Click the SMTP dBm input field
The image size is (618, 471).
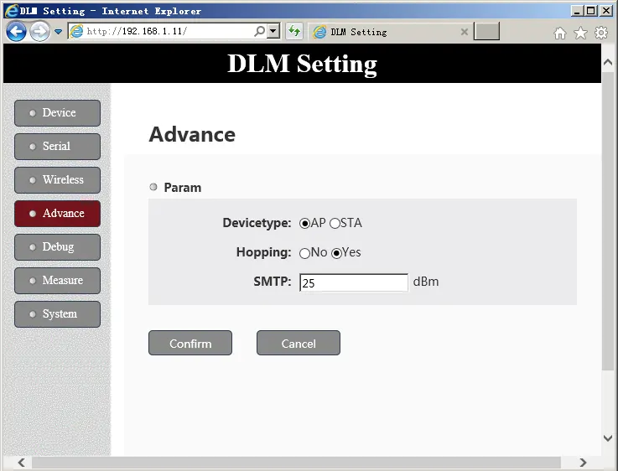(x=353, y=283)
